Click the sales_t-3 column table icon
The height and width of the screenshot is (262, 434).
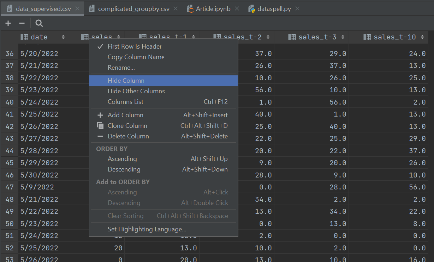[x=292, y=37]
